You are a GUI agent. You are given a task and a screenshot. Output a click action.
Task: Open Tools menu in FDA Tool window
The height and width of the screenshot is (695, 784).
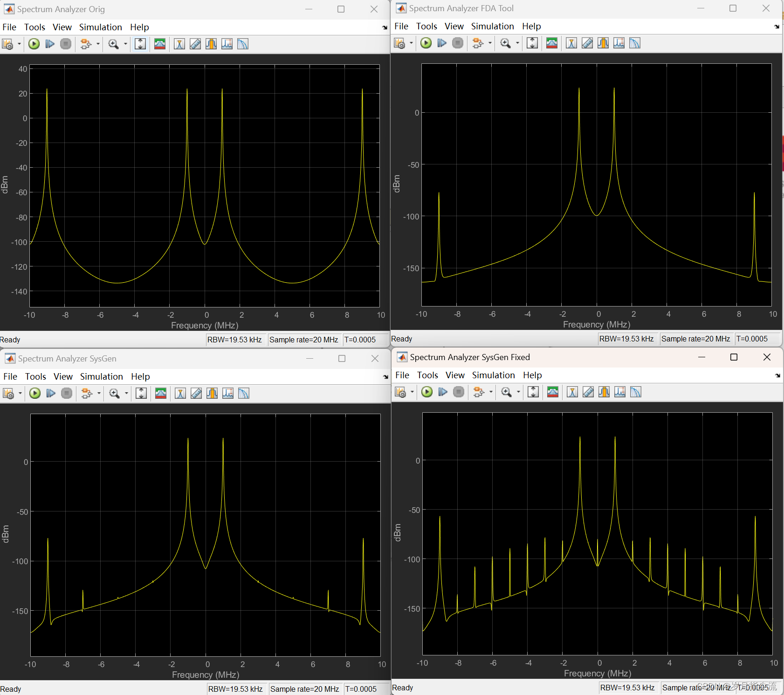(426, 26)
